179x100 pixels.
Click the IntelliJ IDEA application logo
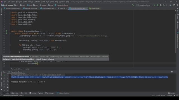2,2
